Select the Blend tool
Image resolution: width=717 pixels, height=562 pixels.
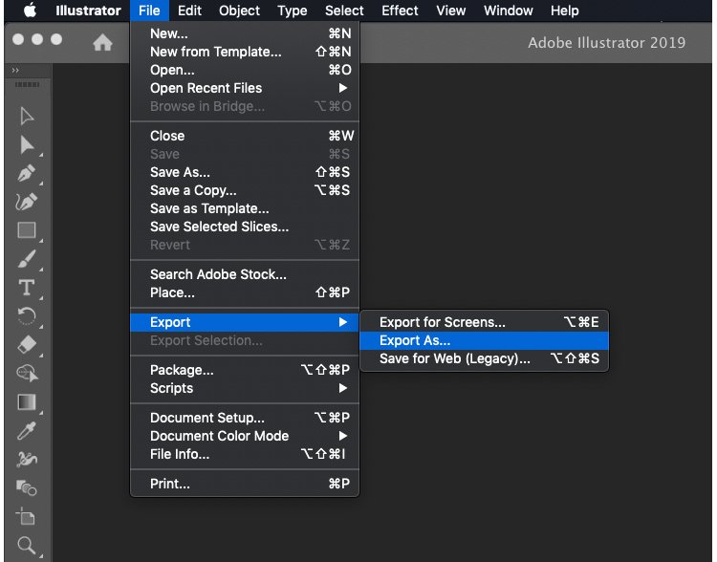tap(27, 487)
